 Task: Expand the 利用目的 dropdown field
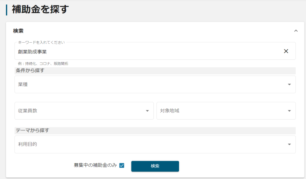pyautogui.click(x=149, y=144)
